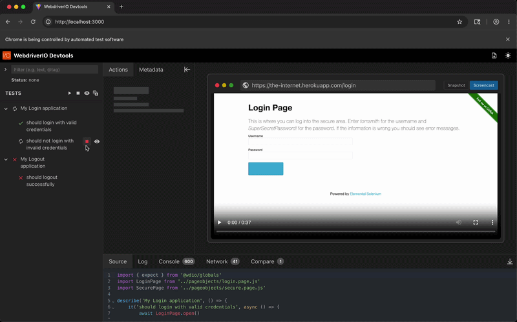Click the Username field in the preview
Screen dimensions: 517x322
[300, 141]
